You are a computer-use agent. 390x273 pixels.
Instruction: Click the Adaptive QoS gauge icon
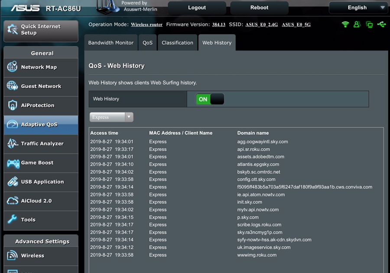[12, 124]
